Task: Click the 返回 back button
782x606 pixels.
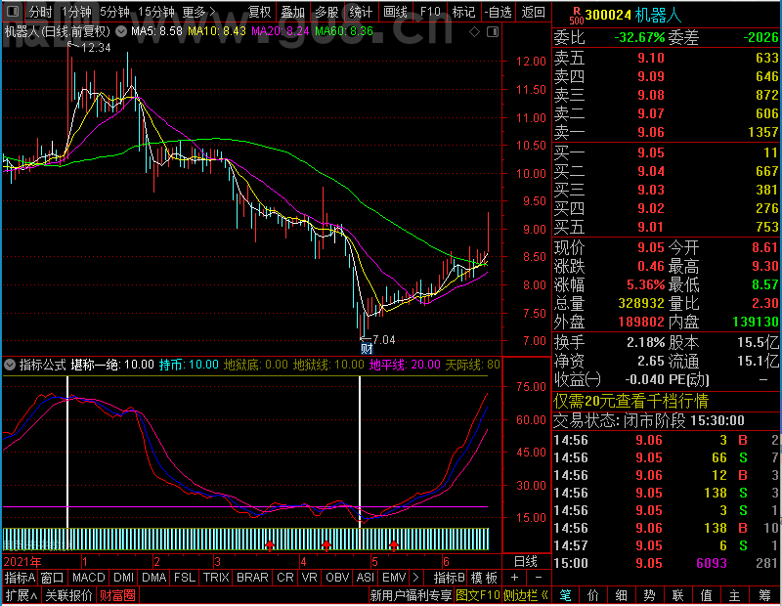Action: [533, 12]
